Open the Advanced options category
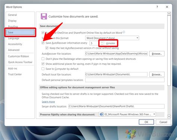Image resolution: width=177 pixels, height=140 pixels. click(x=14, y=50)
